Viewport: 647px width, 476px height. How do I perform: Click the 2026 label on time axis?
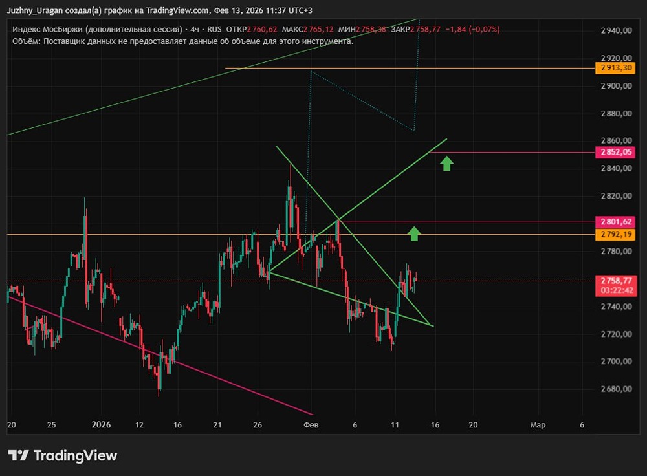(101, 425)
